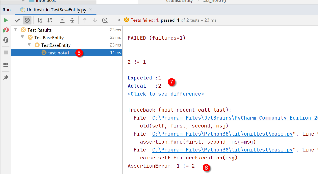Open the Python38 unittest case.py link
This screenshot has height=174, width=318.
coord(222,134)
